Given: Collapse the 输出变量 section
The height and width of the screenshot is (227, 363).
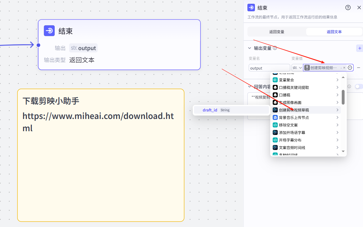Looking at the screenshot, I should pos(249,48).
